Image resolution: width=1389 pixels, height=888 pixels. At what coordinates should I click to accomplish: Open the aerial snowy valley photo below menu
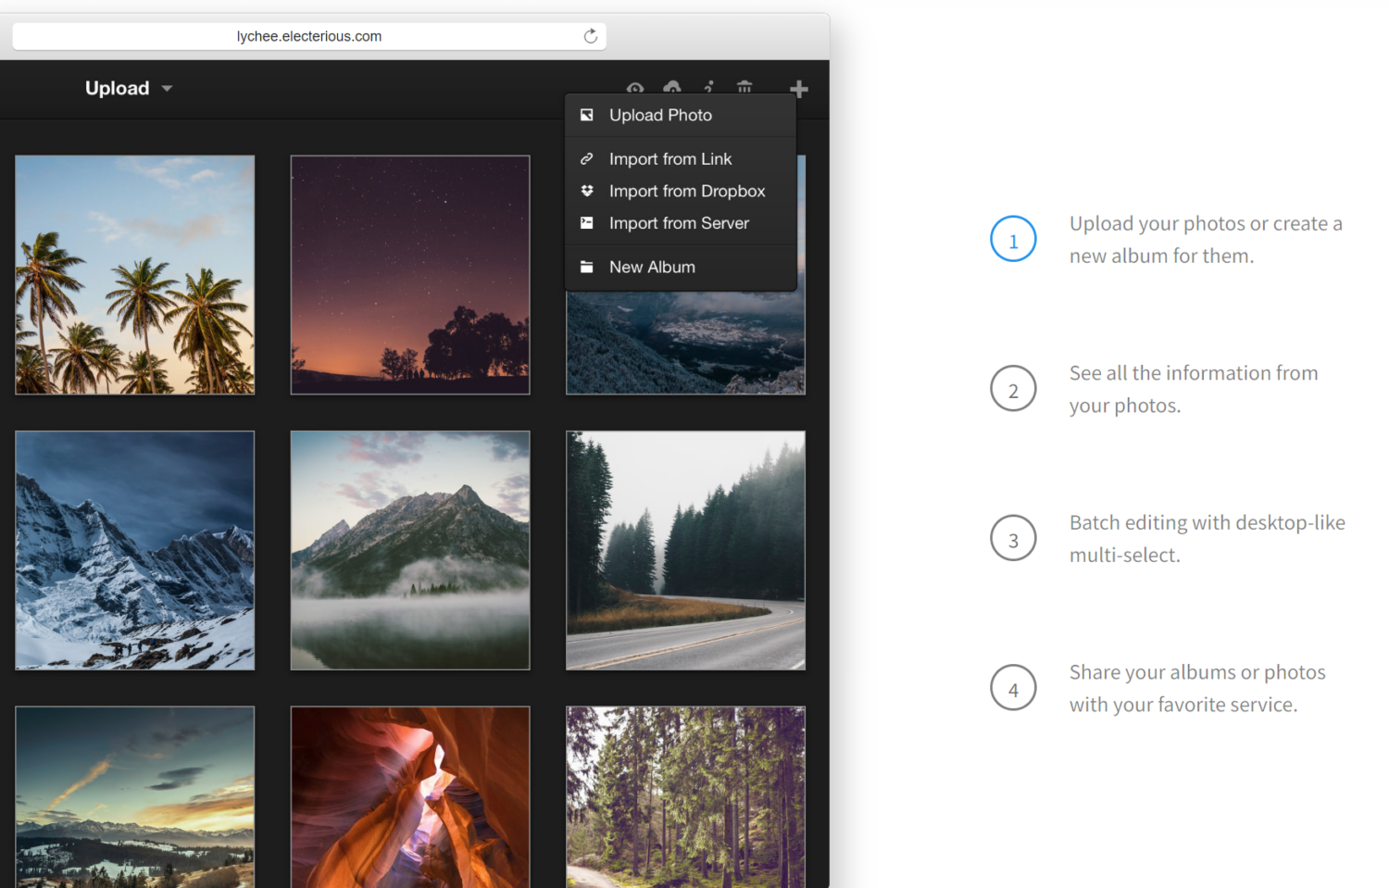click(685, 343)
